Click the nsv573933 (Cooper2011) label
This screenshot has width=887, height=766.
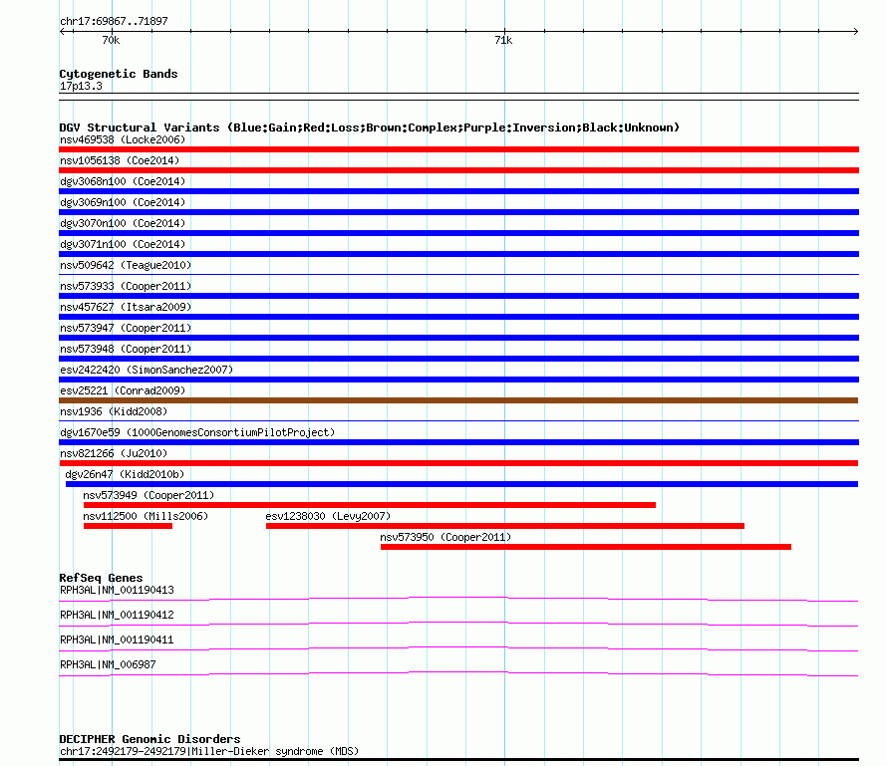pyautogui.click(x=126, y=286)
